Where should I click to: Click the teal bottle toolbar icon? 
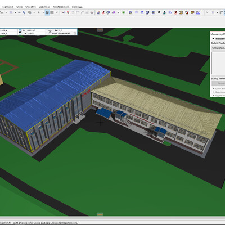164,12
